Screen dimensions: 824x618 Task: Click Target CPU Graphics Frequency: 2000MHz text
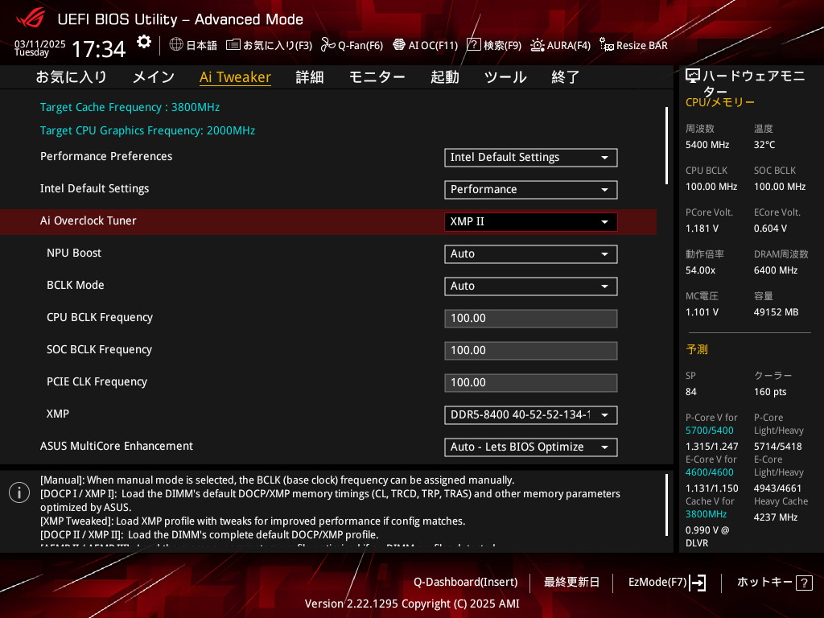(148, 130)
